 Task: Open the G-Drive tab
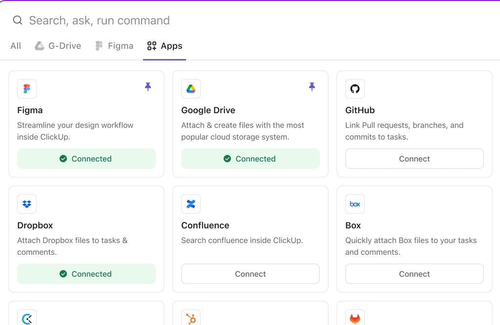[58, 46]
